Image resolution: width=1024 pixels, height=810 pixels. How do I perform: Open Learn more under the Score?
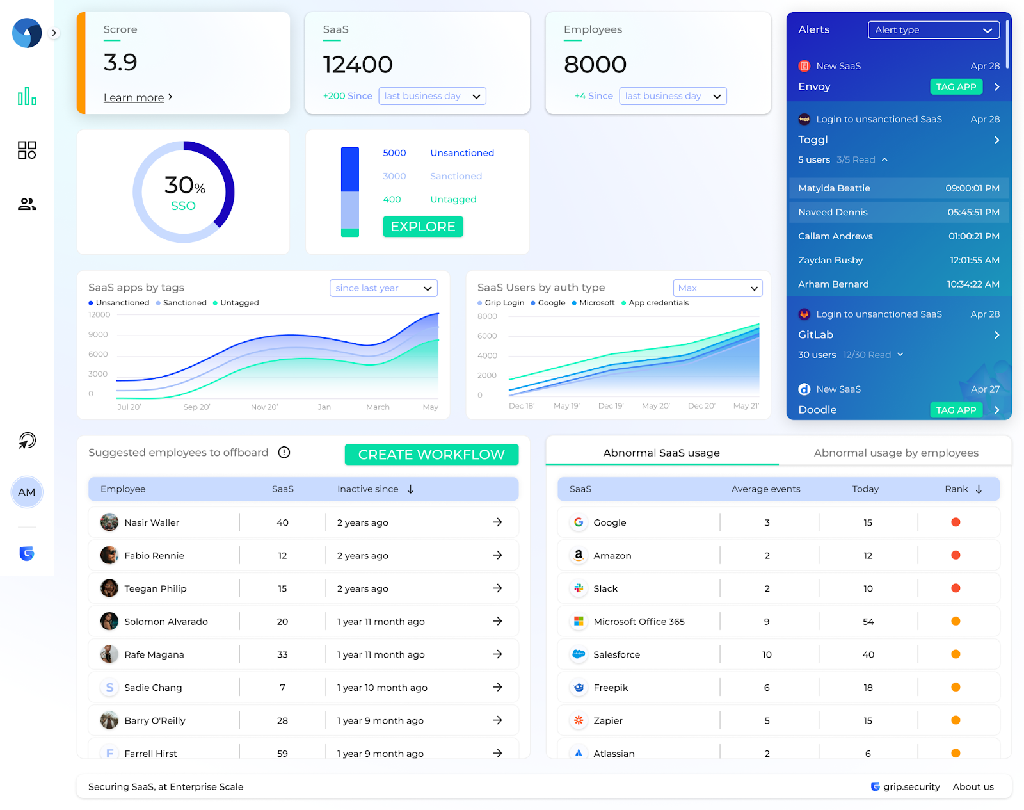134,97
